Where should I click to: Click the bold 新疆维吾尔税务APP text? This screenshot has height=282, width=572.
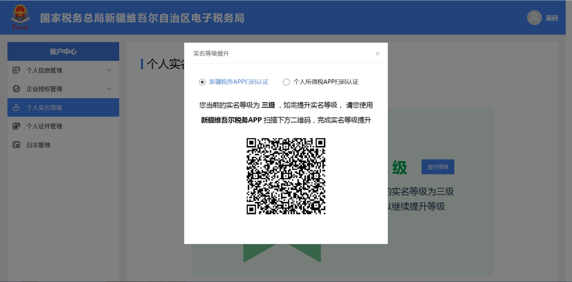(x=231, y=120)
